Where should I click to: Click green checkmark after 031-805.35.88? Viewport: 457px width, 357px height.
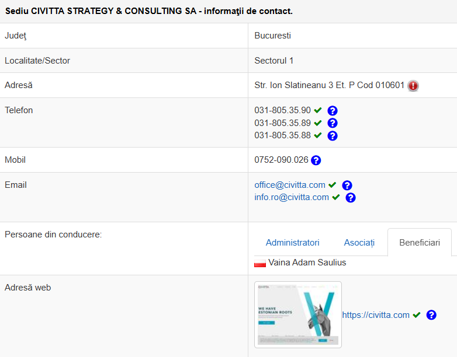tap(318, 135)
